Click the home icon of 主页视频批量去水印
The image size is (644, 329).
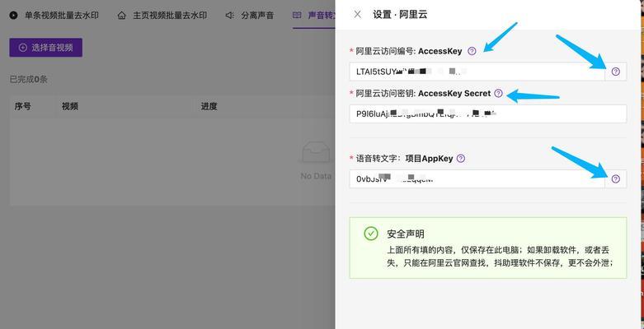click(x=121, y=16)
